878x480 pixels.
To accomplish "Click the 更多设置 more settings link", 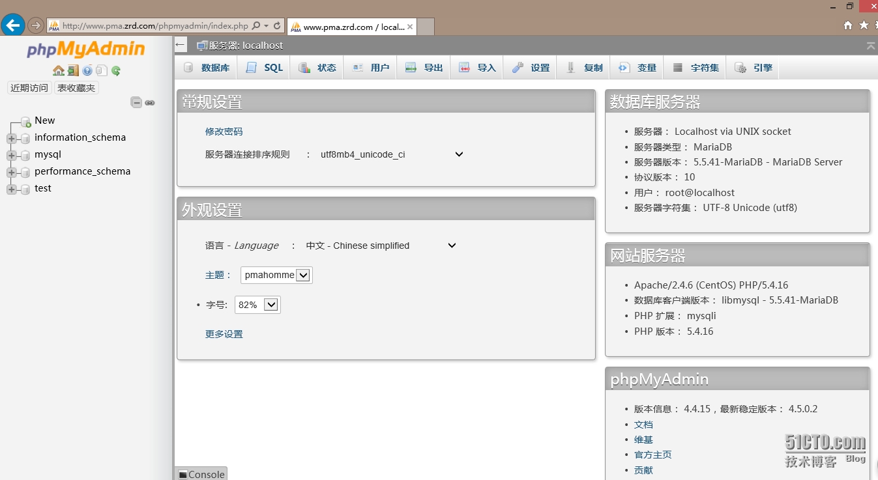I will pyautogui.click(x=224, y=334).
